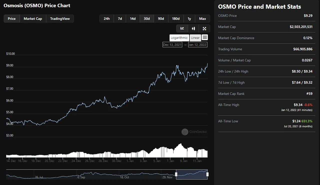This screenshot has width=320, height=185.
Task: Click the Jan 12, 2022 (41 minutes) date
Action: [x=297, y=110]
